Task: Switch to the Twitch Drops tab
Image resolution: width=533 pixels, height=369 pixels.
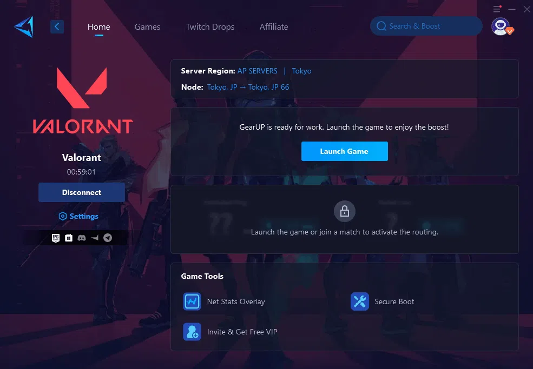Action: click(210, 27)
